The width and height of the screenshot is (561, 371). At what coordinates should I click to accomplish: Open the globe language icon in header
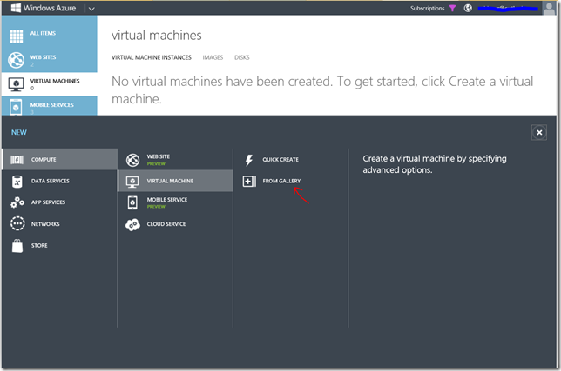(468, 8)
